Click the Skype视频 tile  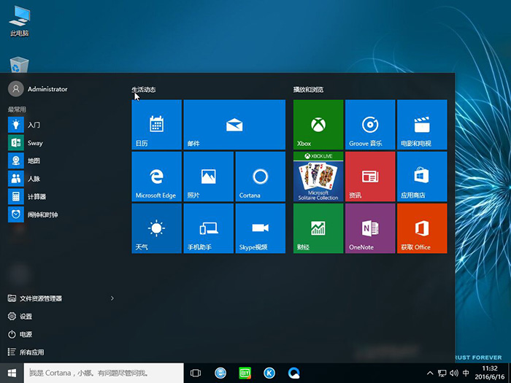[260, 228]
